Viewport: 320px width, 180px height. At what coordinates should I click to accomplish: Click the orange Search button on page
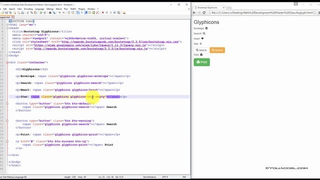[x=217, y=50]
